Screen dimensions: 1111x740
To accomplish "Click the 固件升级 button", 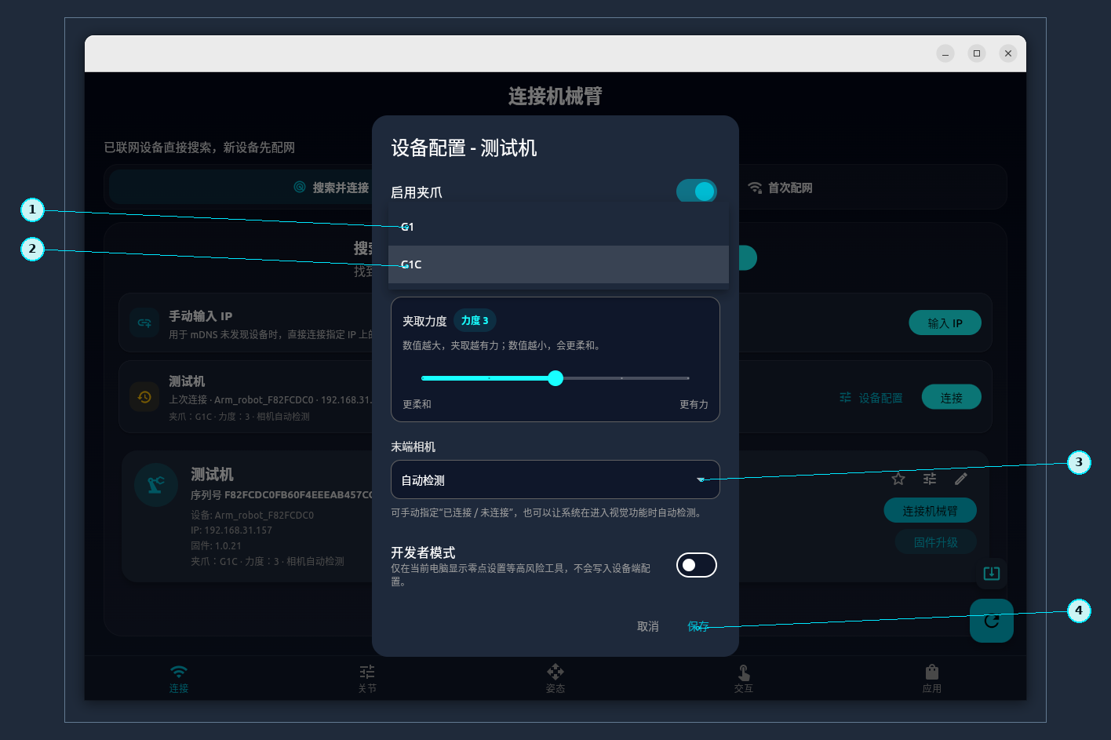I will (935, 541).
